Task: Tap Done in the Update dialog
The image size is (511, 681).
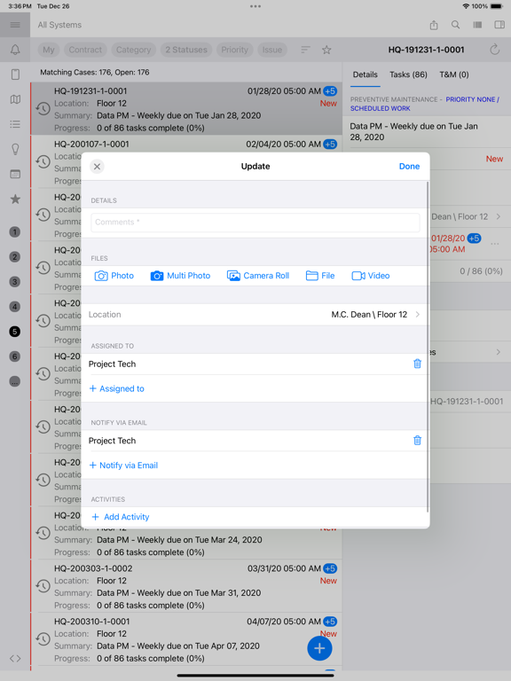Action: click(x=409, y=167)
